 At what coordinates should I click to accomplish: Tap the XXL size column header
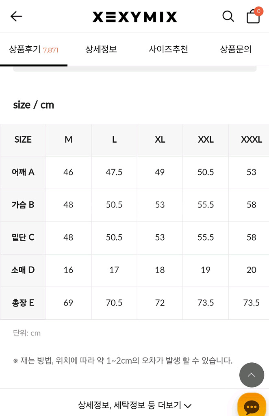point(206,140)
